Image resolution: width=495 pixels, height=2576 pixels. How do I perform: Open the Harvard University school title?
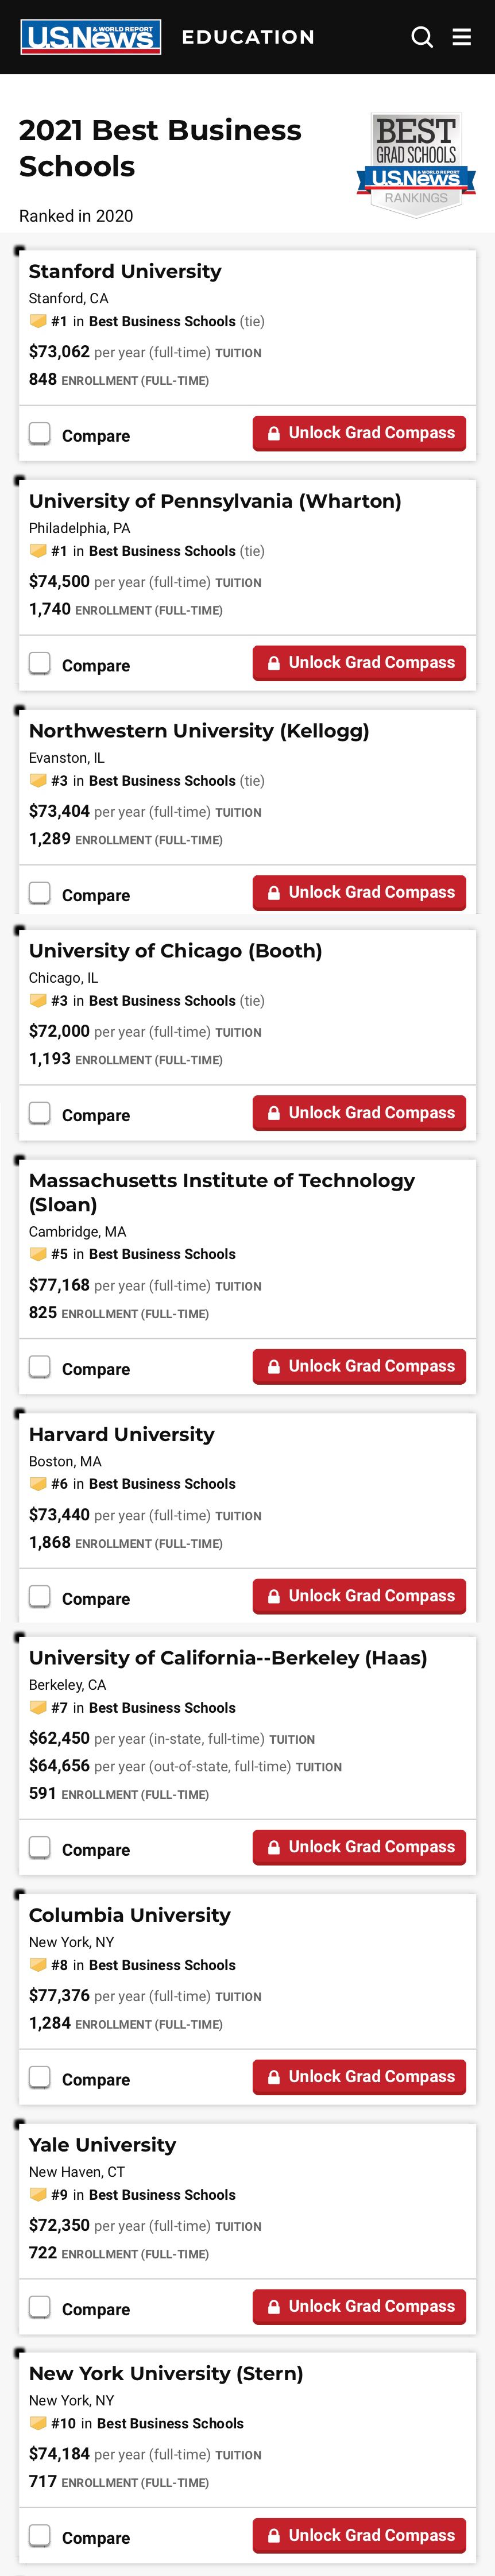click(122, 1434)
